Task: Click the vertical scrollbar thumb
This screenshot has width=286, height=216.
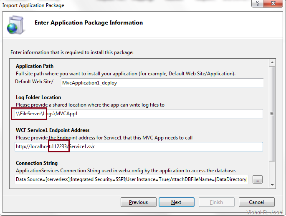Action: click(x=272, y=113)
